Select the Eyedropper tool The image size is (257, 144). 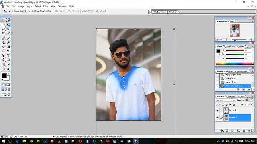click(x=8, y=65)
